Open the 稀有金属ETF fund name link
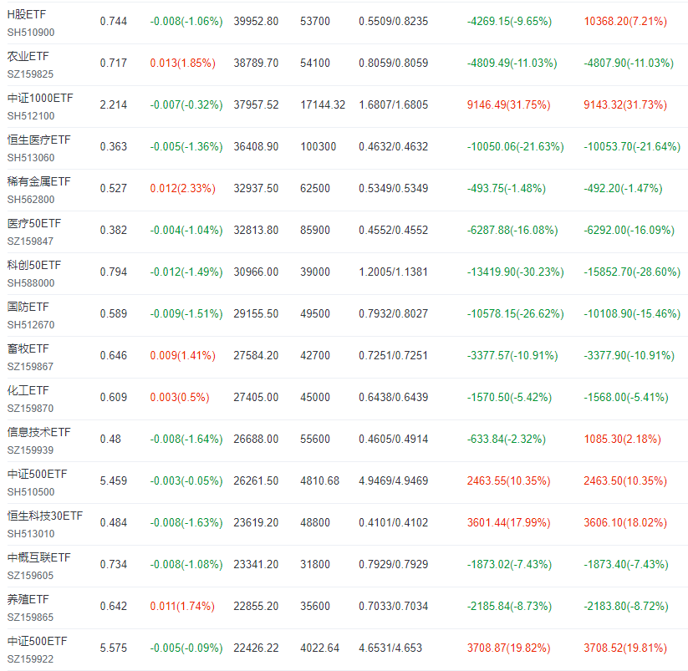Image resolution: width=688 pixels, height=671 pixels. 38,181
